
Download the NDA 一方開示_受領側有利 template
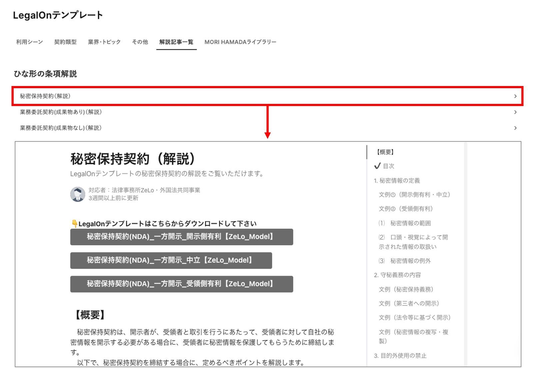[x=182, y=284]
